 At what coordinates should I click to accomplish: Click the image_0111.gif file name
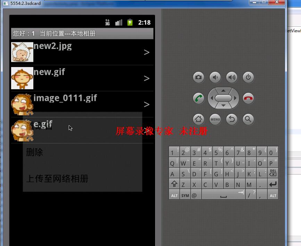click(65, 98)
